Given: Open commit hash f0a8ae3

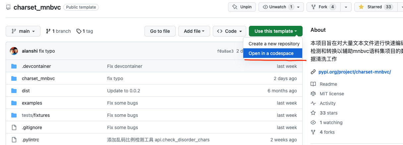Looking at the screenshot, I should (225, 51).
